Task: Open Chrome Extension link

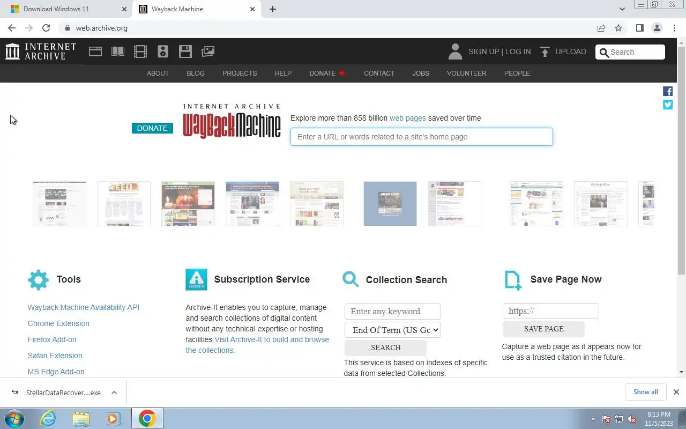Action: coord(58,323)
